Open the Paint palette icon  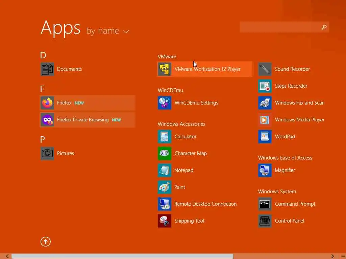165,187
